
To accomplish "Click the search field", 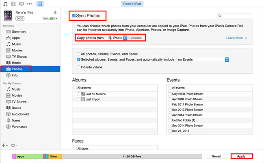I will pos(234,16).
